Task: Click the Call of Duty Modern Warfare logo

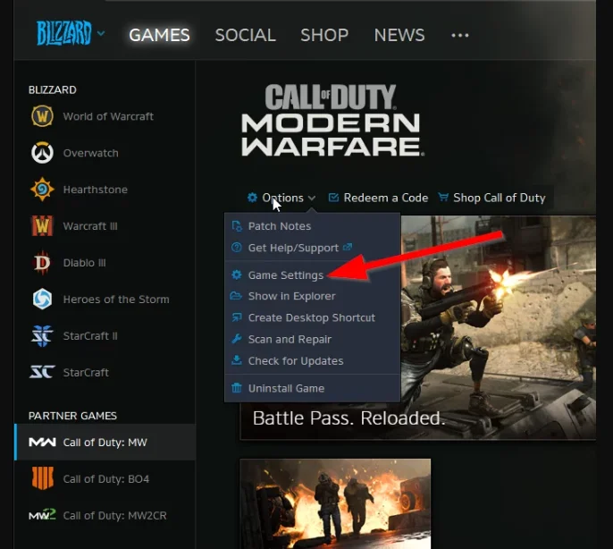Action: [x=332, y=120]
